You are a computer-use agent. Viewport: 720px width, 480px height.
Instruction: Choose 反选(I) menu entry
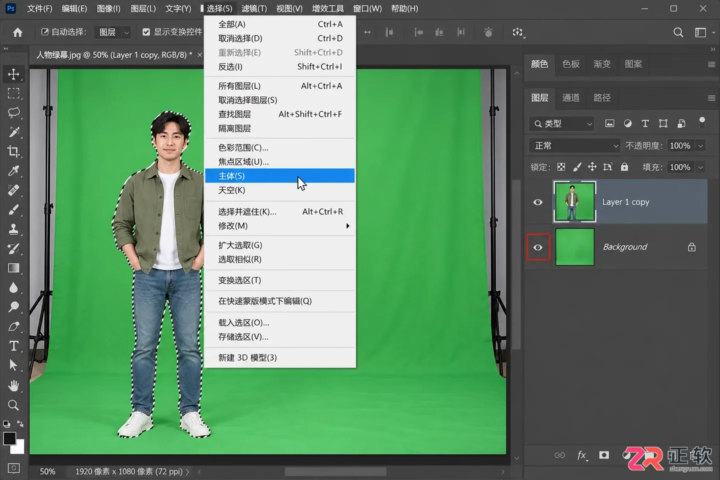pos(280,66)
